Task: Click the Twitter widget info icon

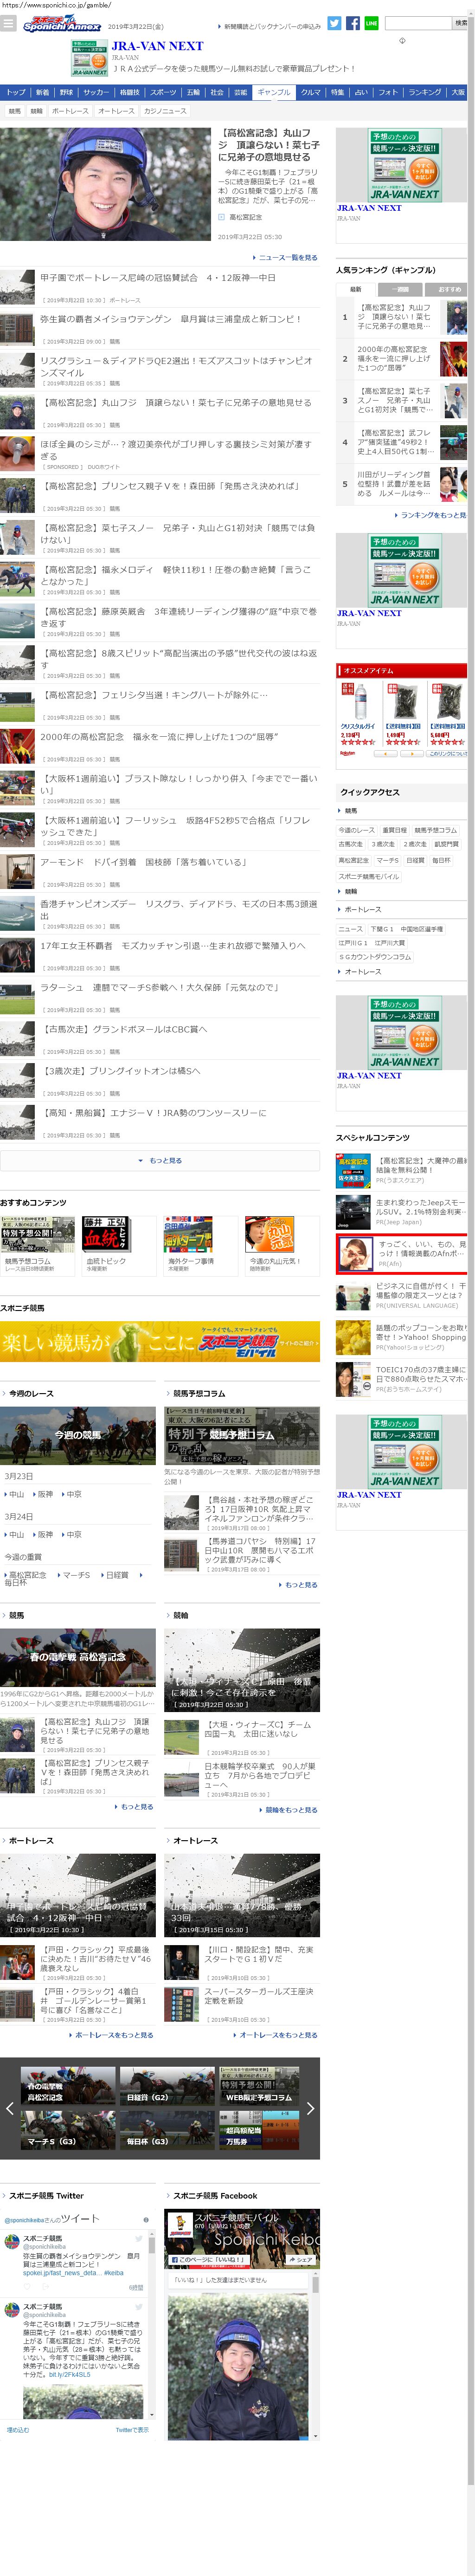Action: (x=146, y=2219)
